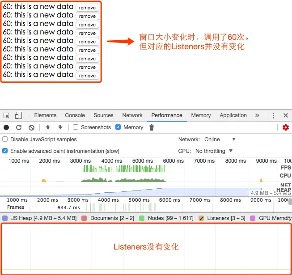Click the reload and profile icon
The height and width of the screenshot is (275, 292).
19,127
